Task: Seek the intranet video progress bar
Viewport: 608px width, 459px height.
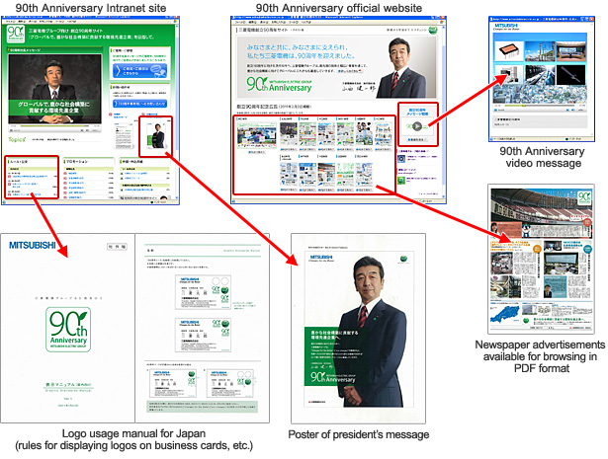Action: pos(54,126)
